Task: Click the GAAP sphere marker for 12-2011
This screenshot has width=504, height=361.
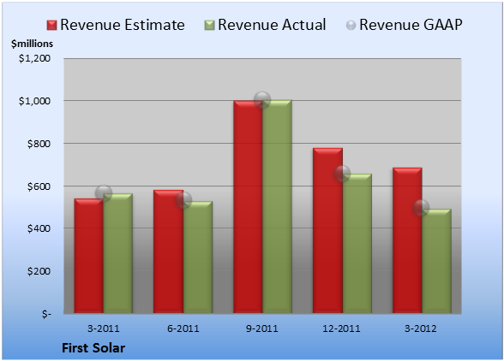Action: click(342, 174)
